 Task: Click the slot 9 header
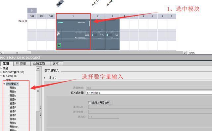172,16
